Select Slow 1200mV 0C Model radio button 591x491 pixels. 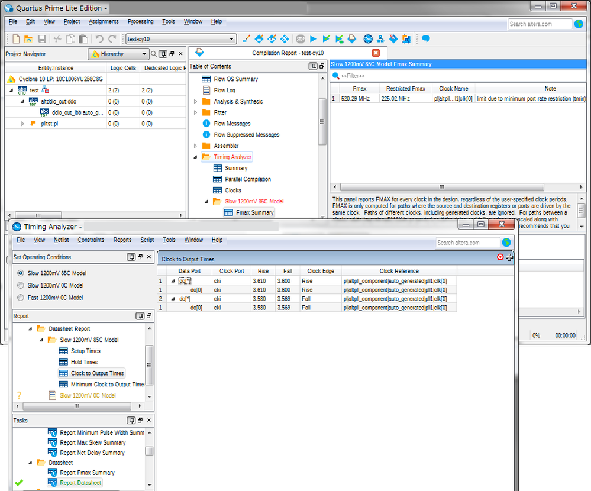21,285
